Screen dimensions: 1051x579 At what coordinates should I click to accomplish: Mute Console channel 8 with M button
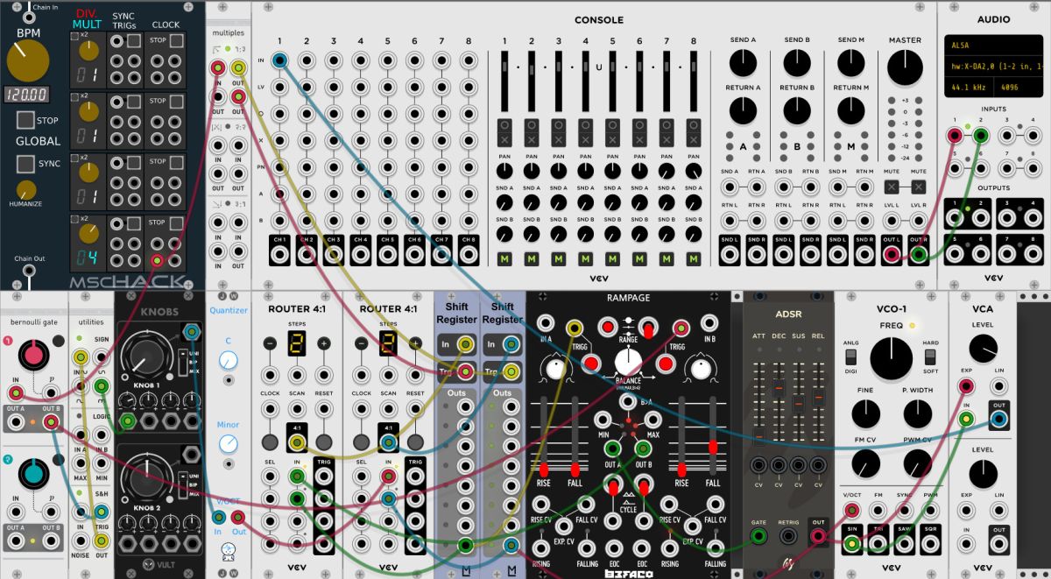(x=694, y=258)
